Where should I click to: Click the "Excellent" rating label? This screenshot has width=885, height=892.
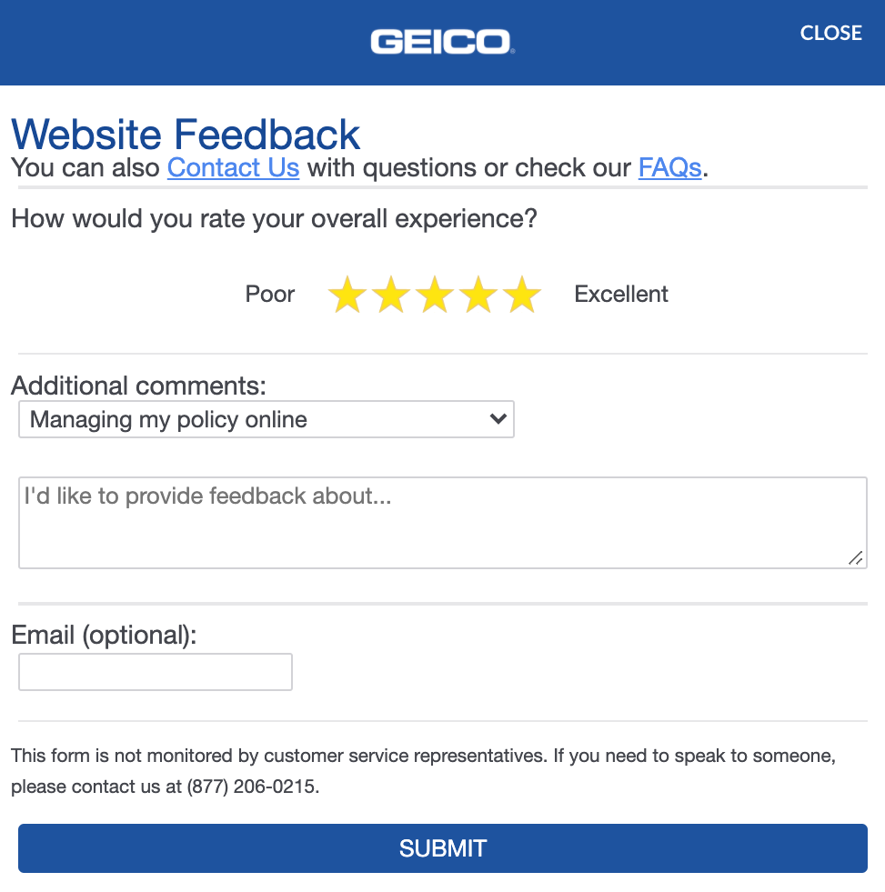621,295
